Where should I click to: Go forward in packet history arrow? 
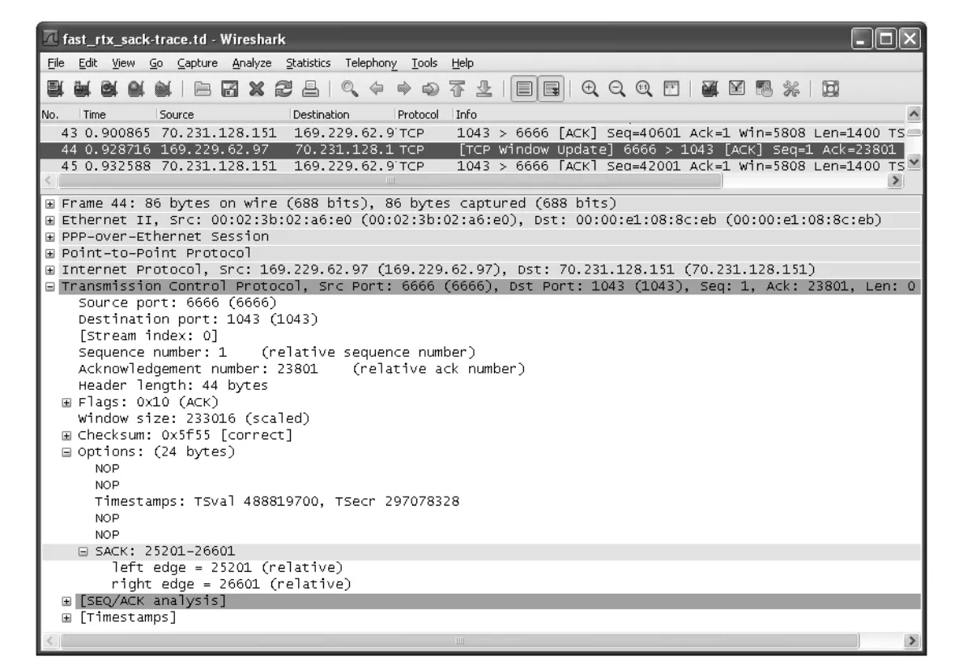[x=403, y=90]
